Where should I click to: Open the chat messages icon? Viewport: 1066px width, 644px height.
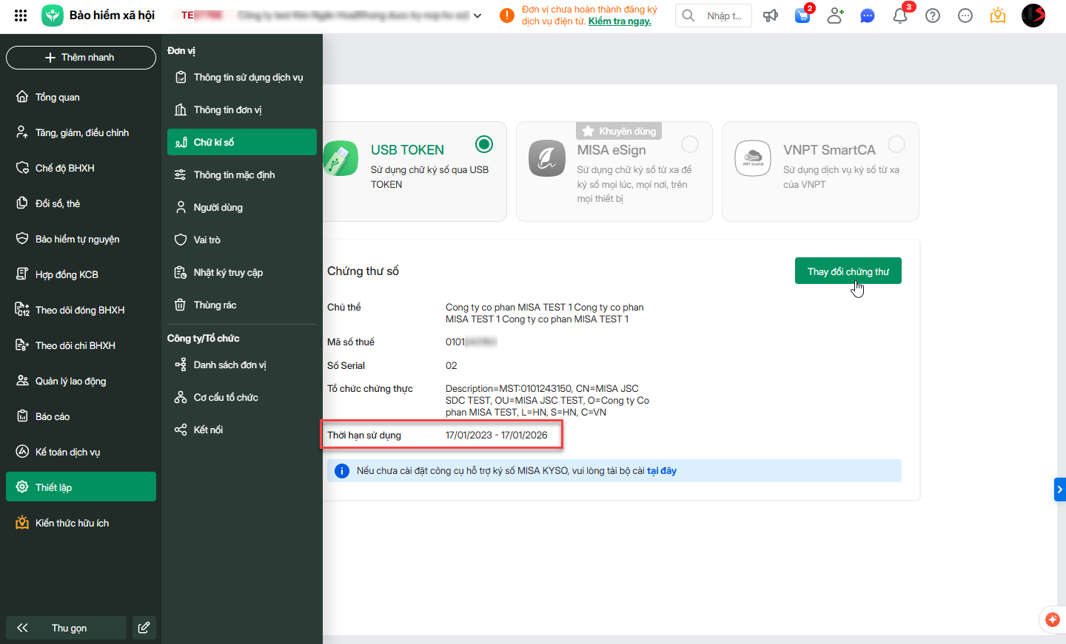coord(868,16)
